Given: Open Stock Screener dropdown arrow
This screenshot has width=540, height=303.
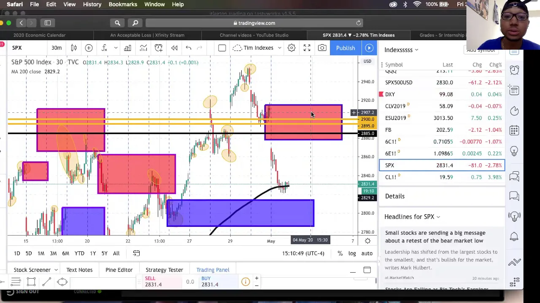Looking at the screenshot, I should coord(56,270).
